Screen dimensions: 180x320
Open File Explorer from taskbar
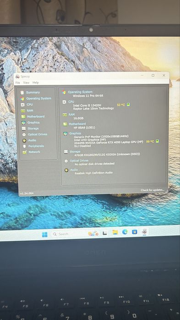tap(115, 232)
